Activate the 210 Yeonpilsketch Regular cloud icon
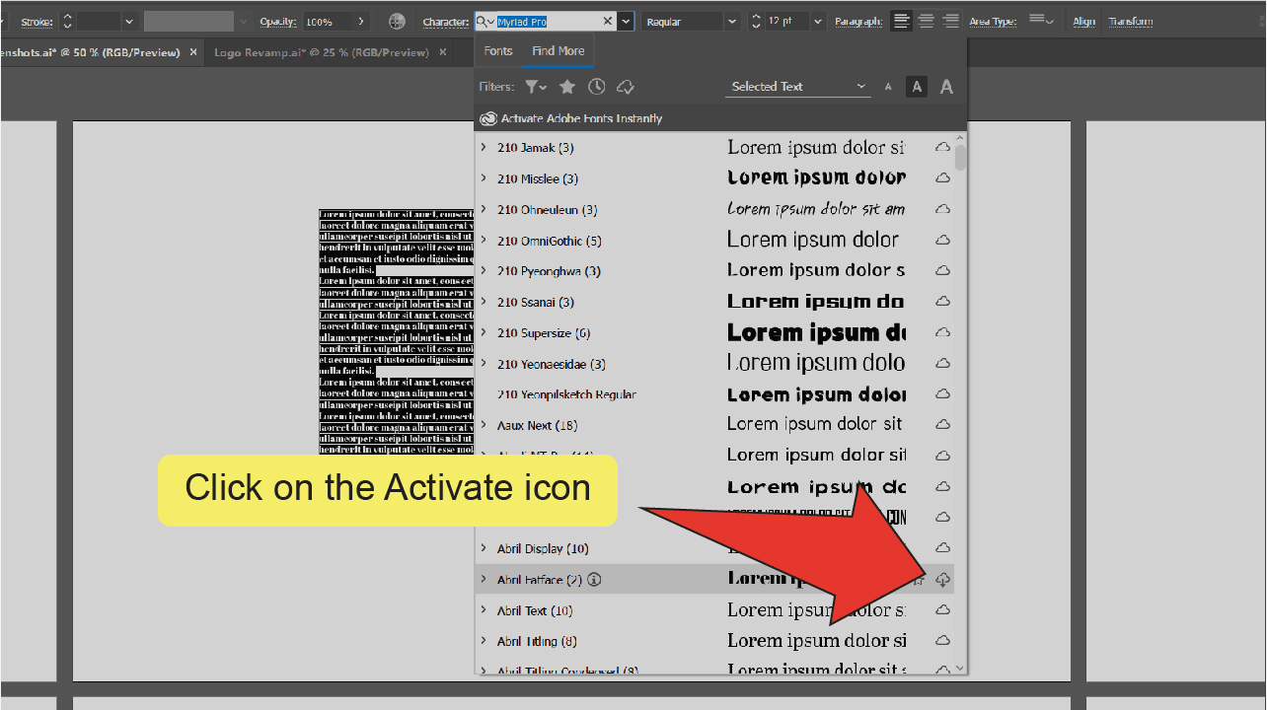 (x=942, y=393)
